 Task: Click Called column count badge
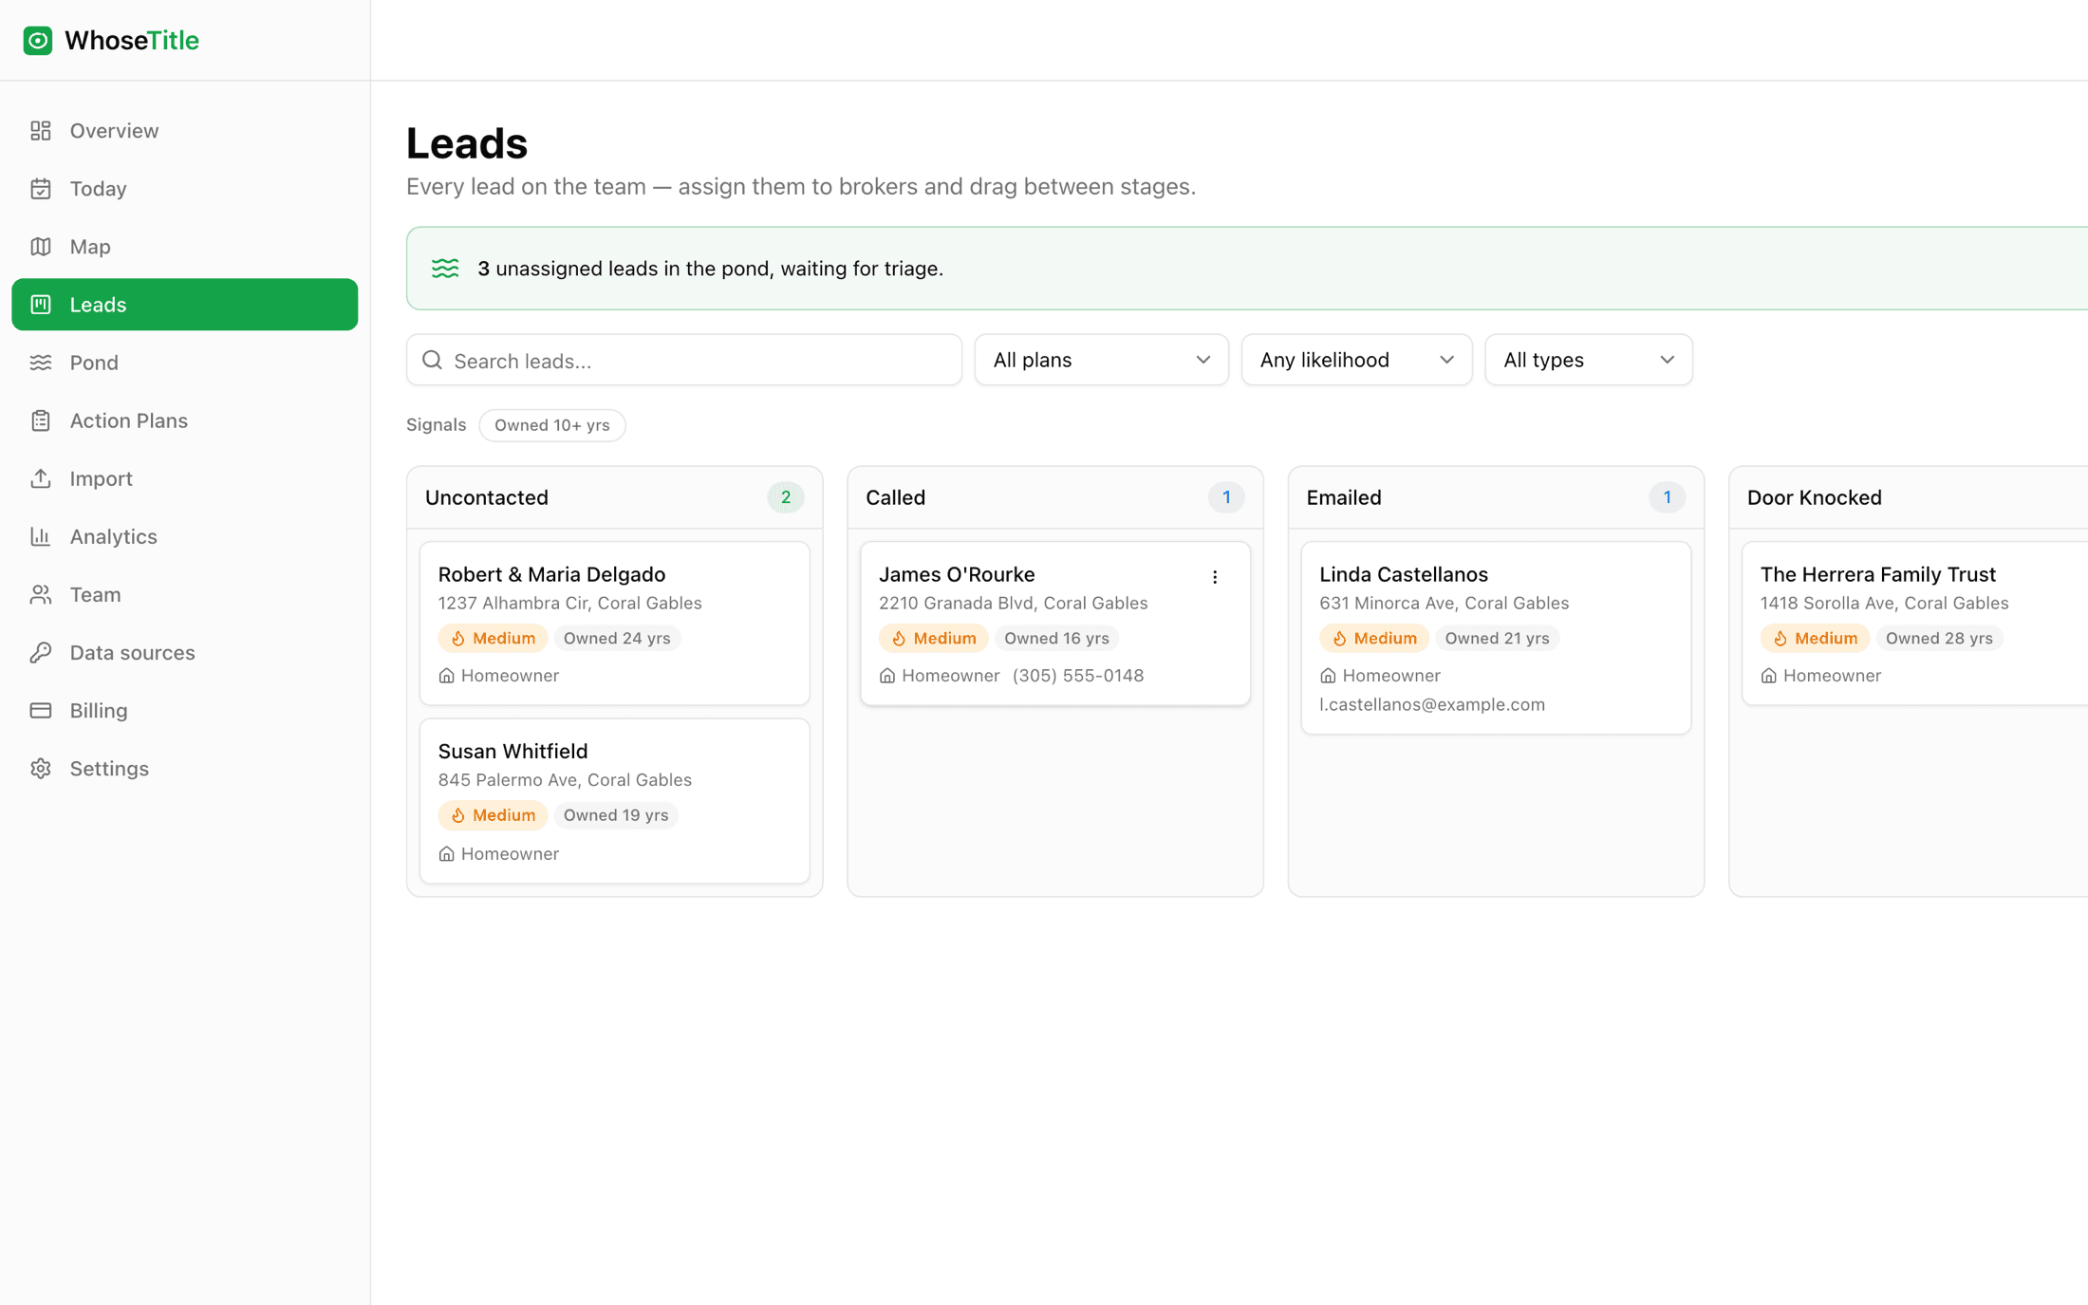click(1225, 497)
